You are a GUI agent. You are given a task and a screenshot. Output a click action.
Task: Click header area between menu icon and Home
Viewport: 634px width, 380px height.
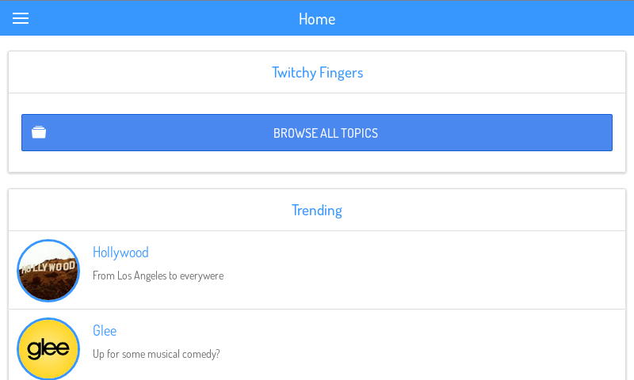tap(158, 19)
